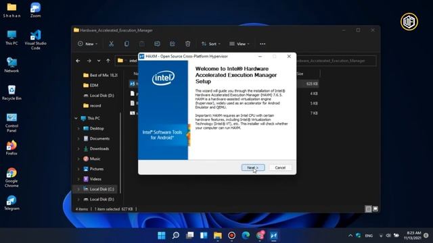Cancel the HAXM setup wizard
The height and width of the screenshot is (243, 433).
[x=280, y=167]
